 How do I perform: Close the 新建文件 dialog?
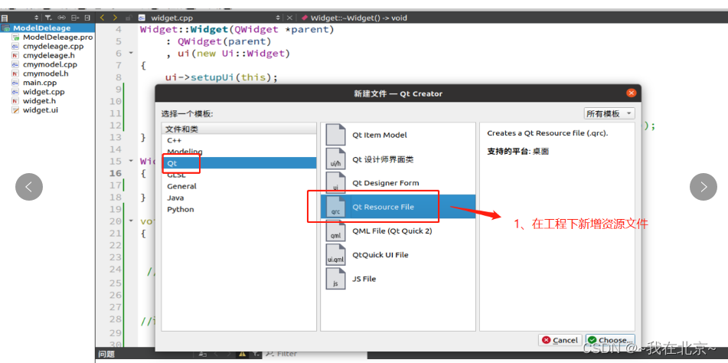(x=631, y=93)
